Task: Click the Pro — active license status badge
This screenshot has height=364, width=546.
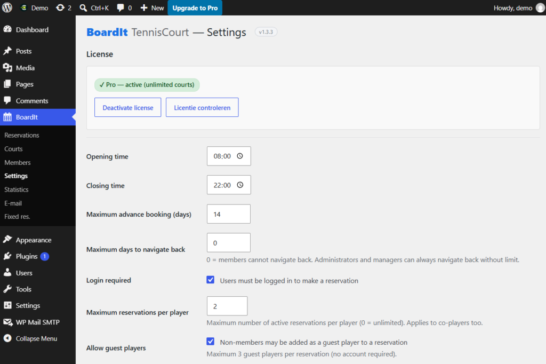Action: (x=147, y=85)
